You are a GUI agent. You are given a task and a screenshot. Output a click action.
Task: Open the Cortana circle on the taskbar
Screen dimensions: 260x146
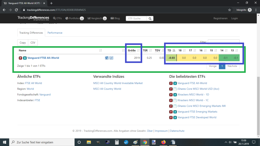pos(79,142)
